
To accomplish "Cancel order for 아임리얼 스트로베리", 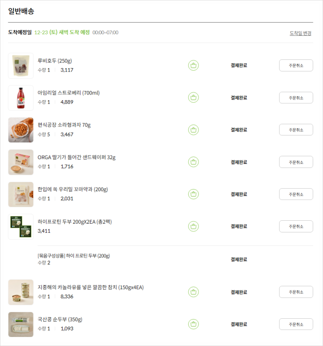I will [296, 98].
